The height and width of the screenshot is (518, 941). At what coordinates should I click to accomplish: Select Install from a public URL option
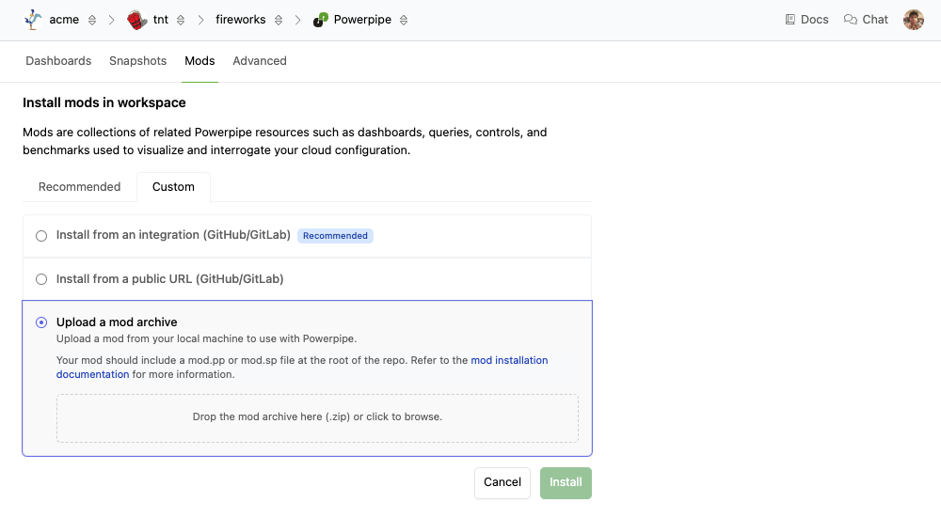click(x=41, y=279)
